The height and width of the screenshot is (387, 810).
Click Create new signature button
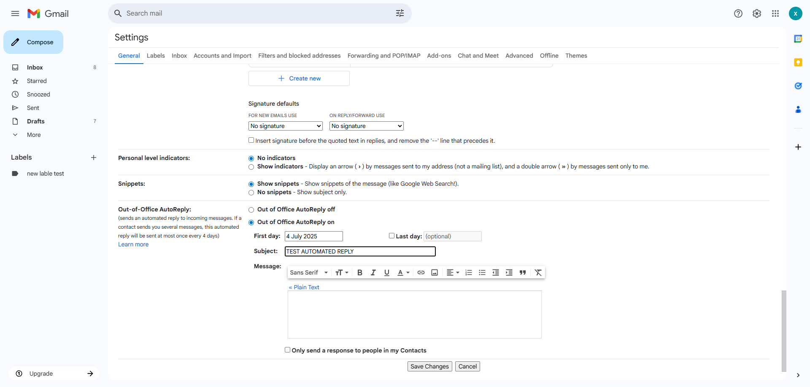tap(299, 78)
